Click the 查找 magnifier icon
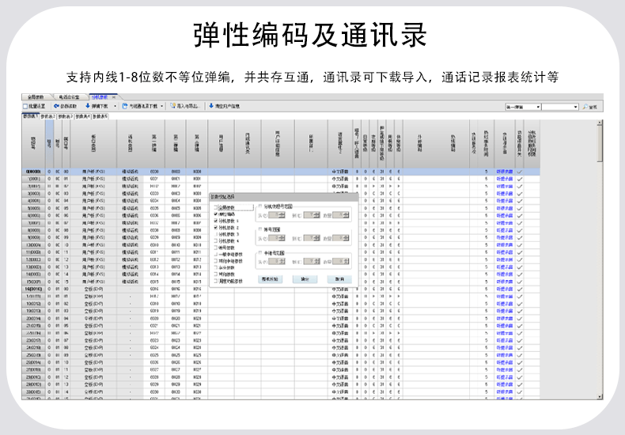The height and width of the screenshot is (435, 625). coord(585,107)
